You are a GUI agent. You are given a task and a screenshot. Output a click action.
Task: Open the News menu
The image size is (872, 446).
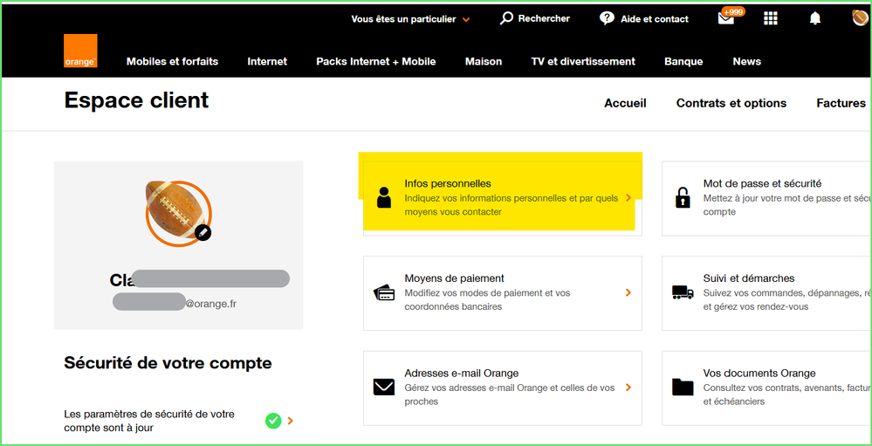(747, 61)
